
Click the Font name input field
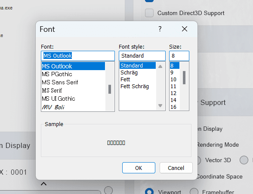(78, 56)
